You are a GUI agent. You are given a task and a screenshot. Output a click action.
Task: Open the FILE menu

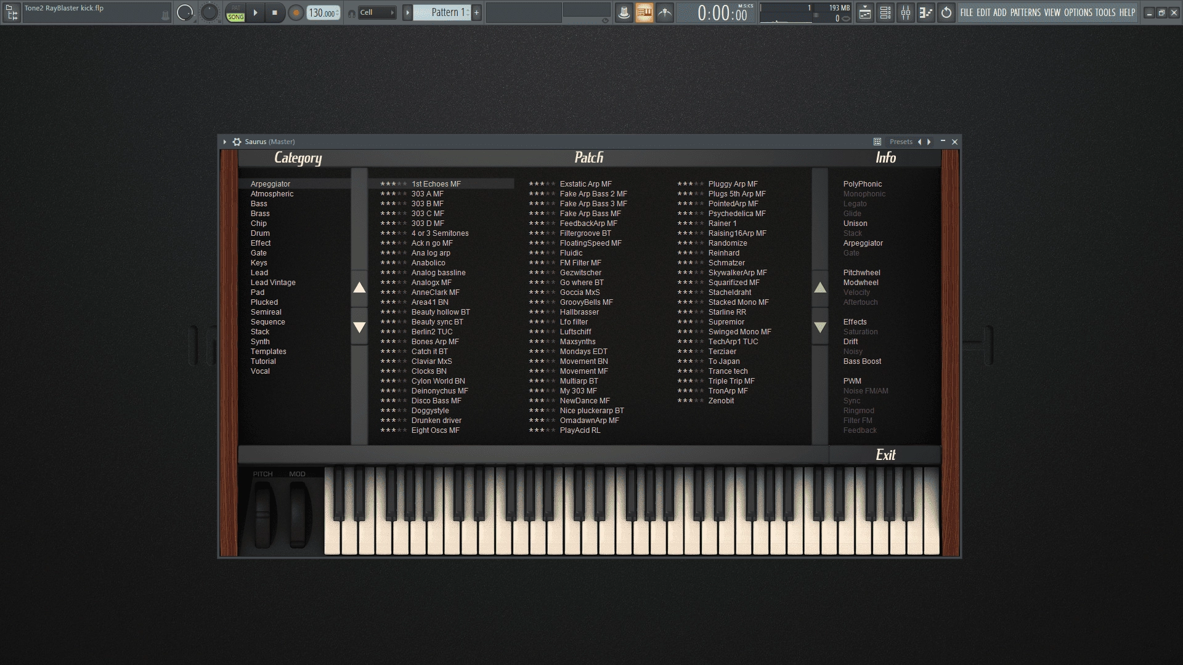coord(966,12)
